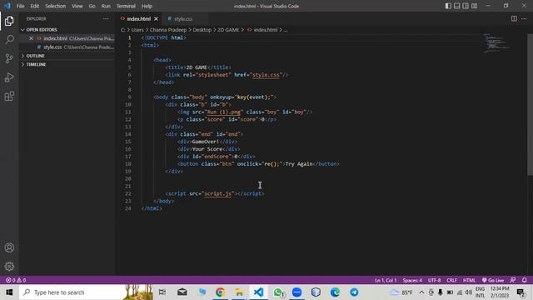This screenshot has width=533, height=300.
Task: Open Telegram from the taskbar
Action: click(x=354, y=292)
